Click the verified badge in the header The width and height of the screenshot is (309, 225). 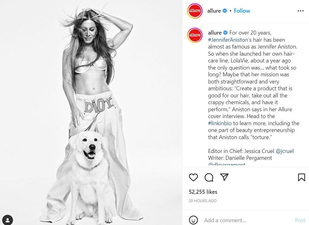click(x=225, y=11)
